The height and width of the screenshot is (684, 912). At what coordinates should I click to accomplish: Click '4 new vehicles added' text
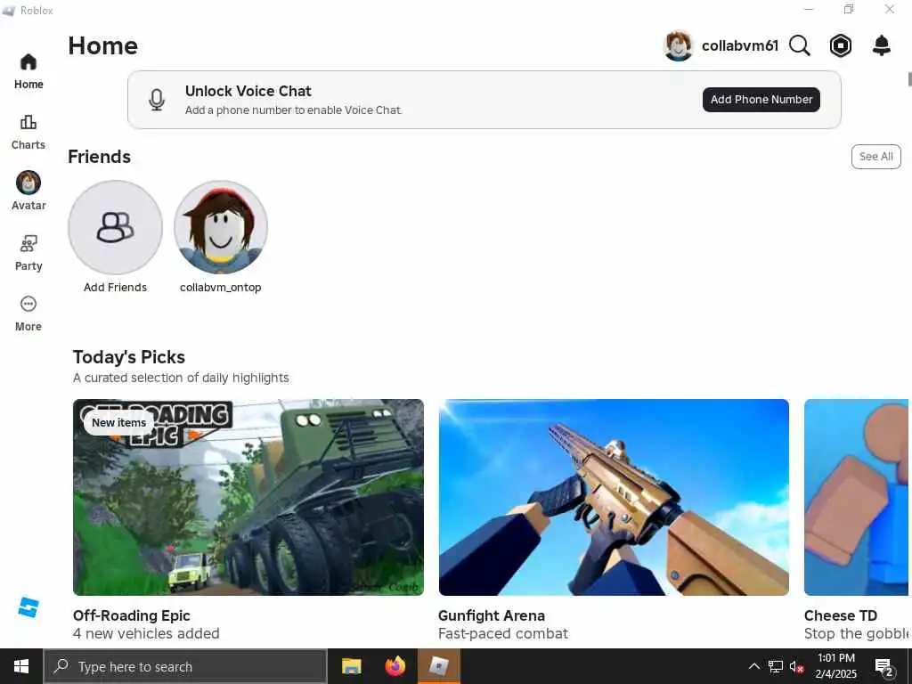pos(146,633)
